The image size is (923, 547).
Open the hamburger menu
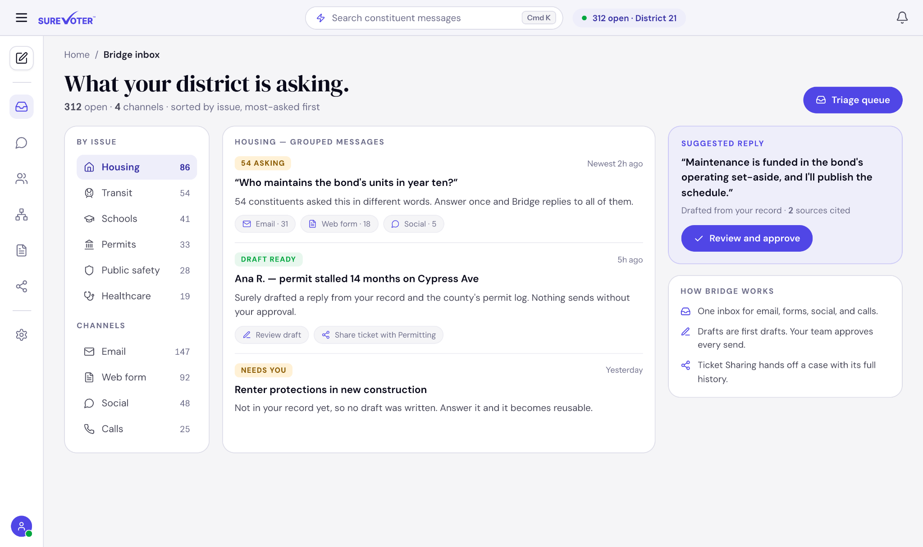[x=21, y=18]
